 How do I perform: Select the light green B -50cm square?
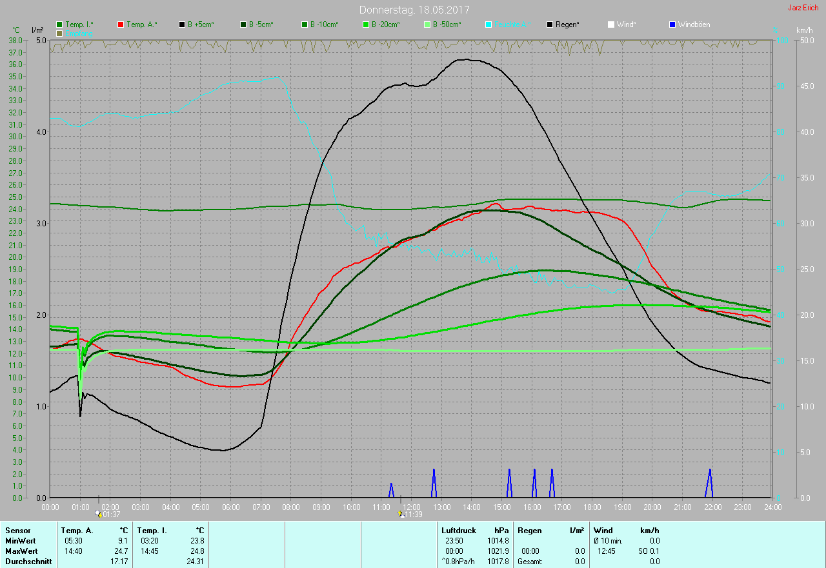tap(428, 24)
